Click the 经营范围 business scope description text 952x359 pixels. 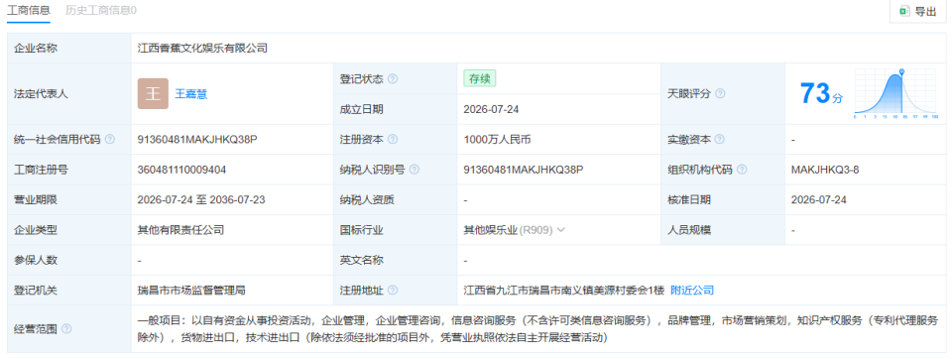537,328
